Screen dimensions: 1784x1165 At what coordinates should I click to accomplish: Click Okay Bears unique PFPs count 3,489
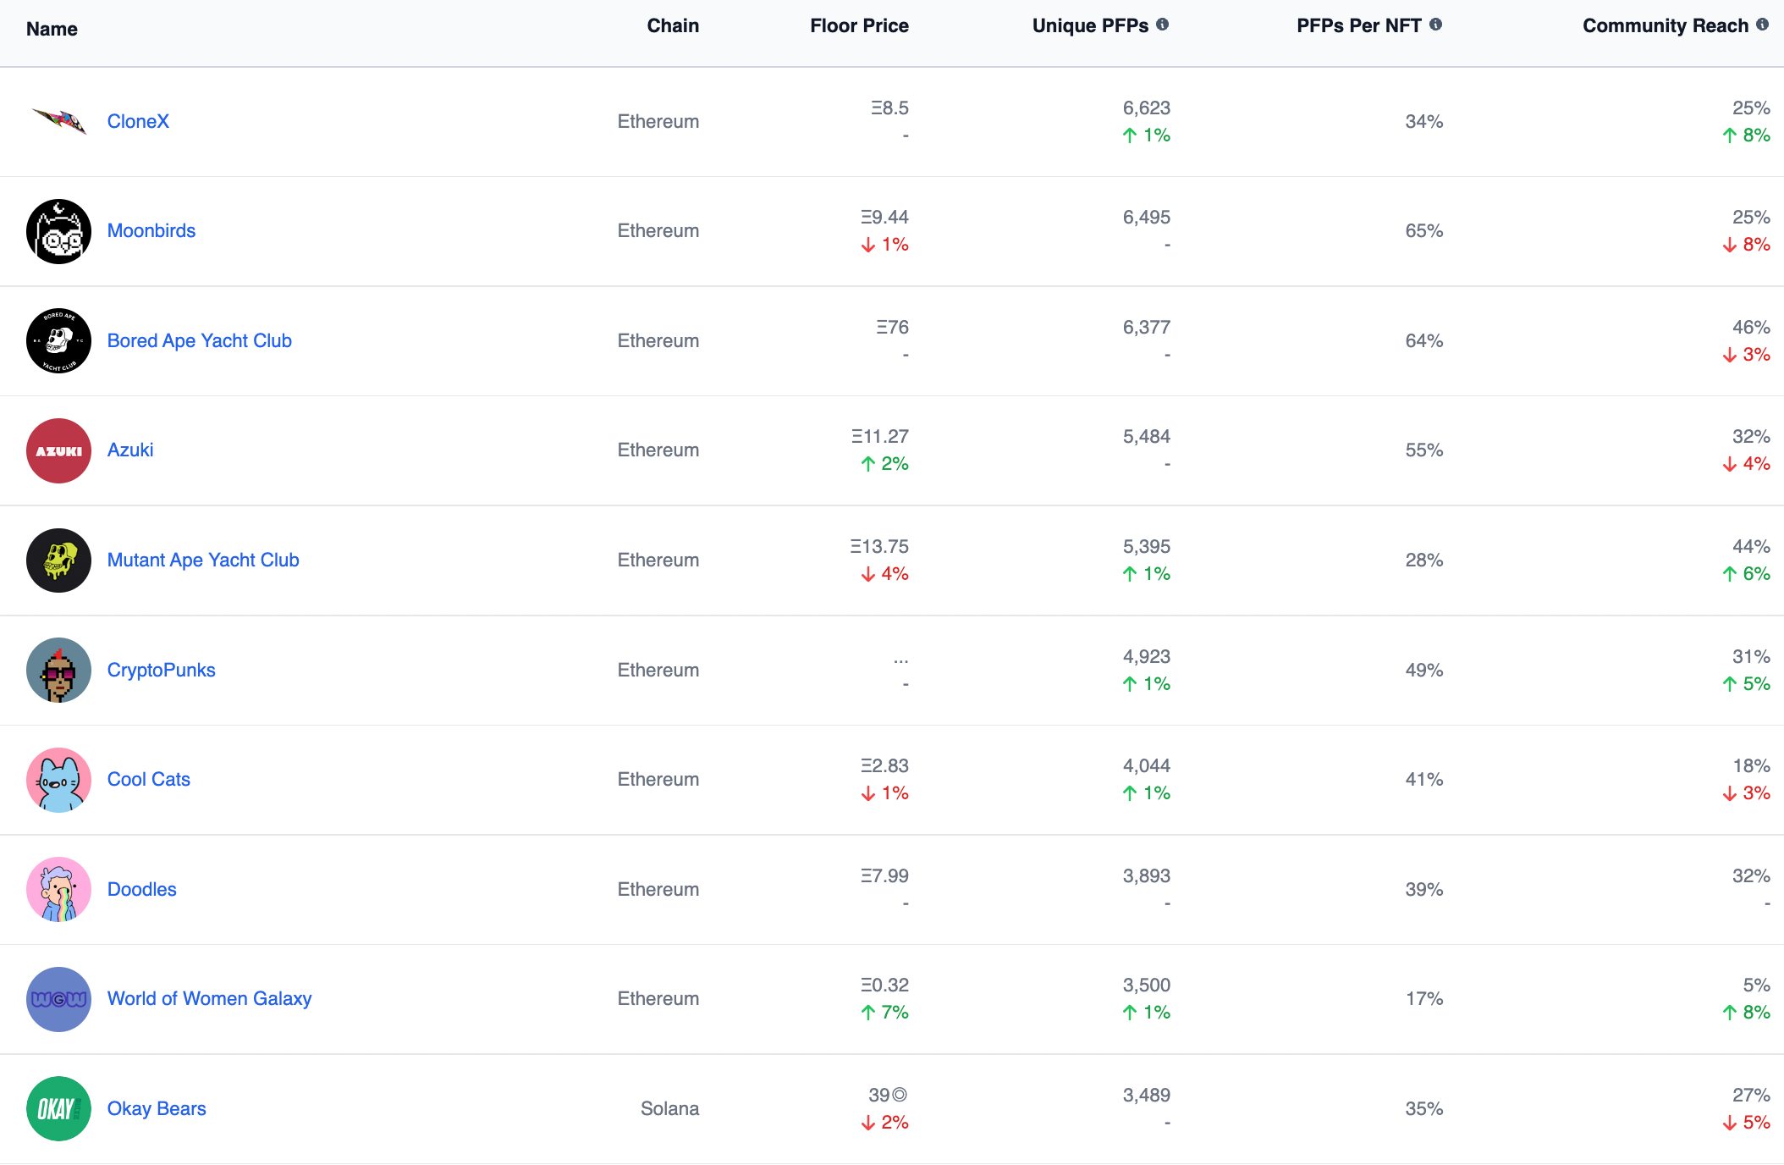1147,1095
